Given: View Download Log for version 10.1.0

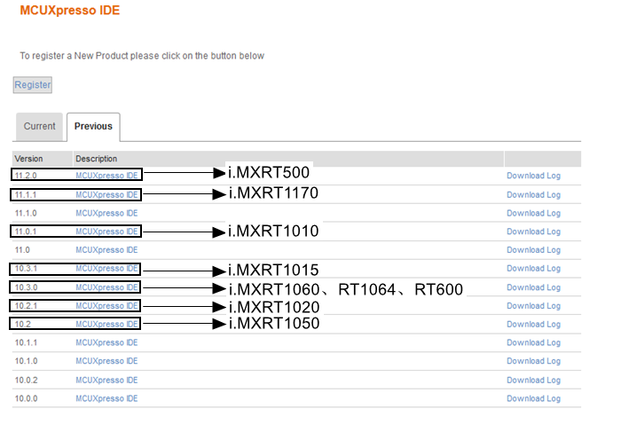Looking at the screenshot, I should [533, 361].
